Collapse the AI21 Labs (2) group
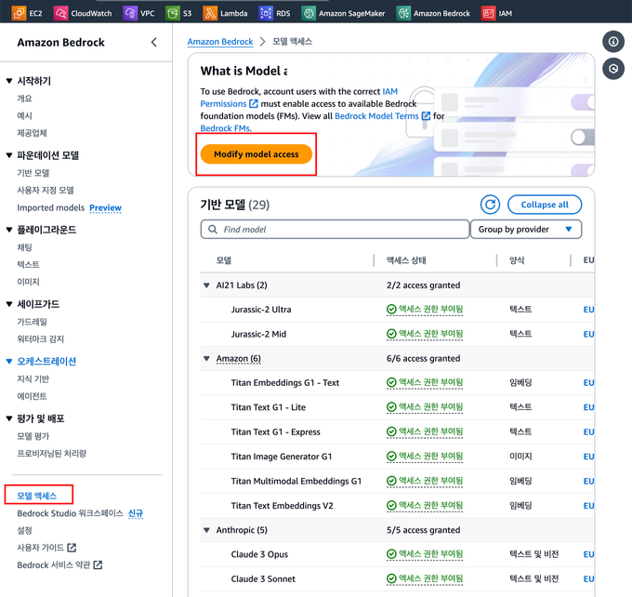 tap(206, 285)
